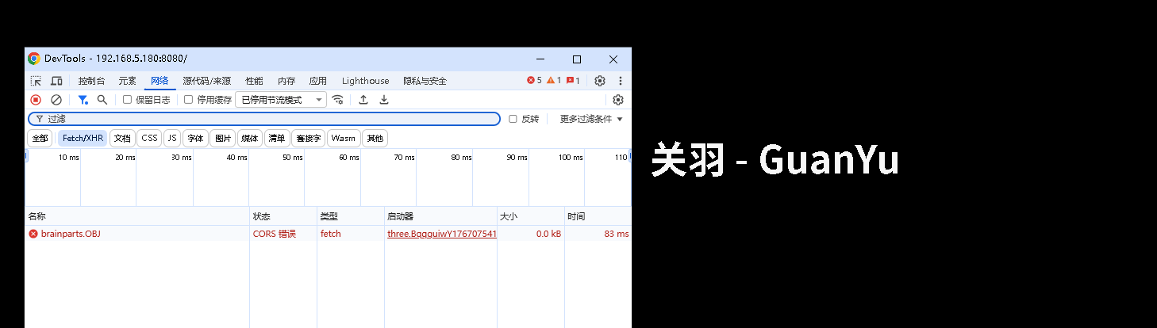Image resolution: width=1157 pixels, height=328 pixels.
Task: Open the network search magnifier
Action: (x=102, y=100)
